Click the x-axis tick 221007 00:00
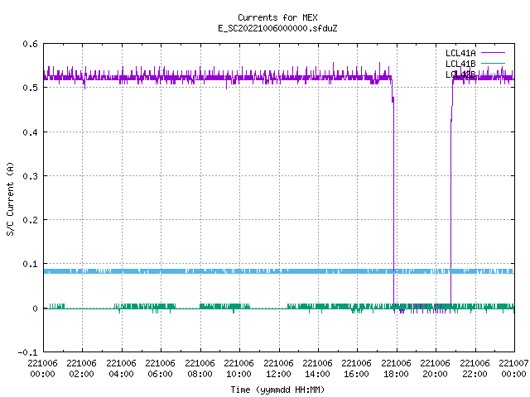This screenshot has width=530, height=397. point(513,368)
